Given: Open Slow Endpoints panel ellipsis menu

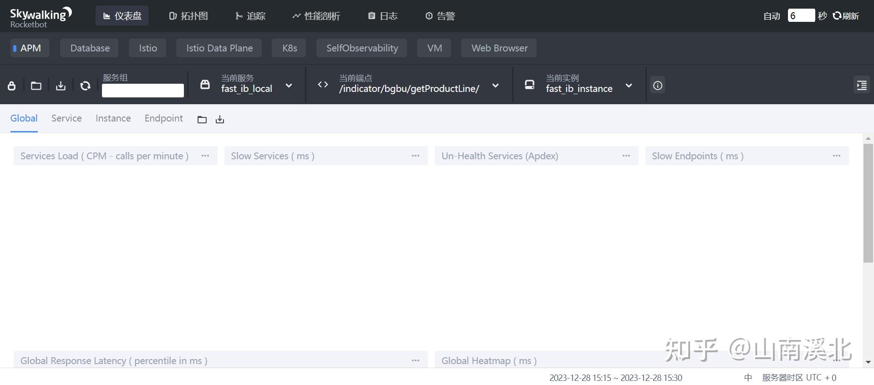Looking at the screenshot, I should [x=836, y=156].
